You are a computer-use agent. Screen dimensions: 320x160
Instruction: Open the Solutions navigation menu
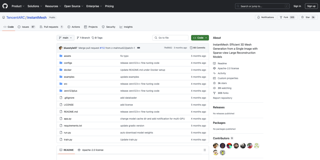(x=35, y=6)
